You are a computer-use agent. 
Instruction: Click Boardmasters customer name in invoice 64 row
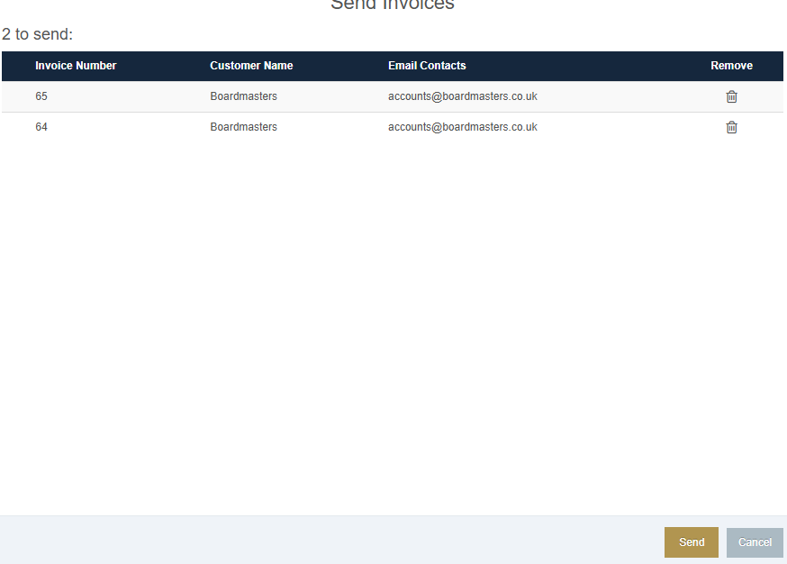243,127
